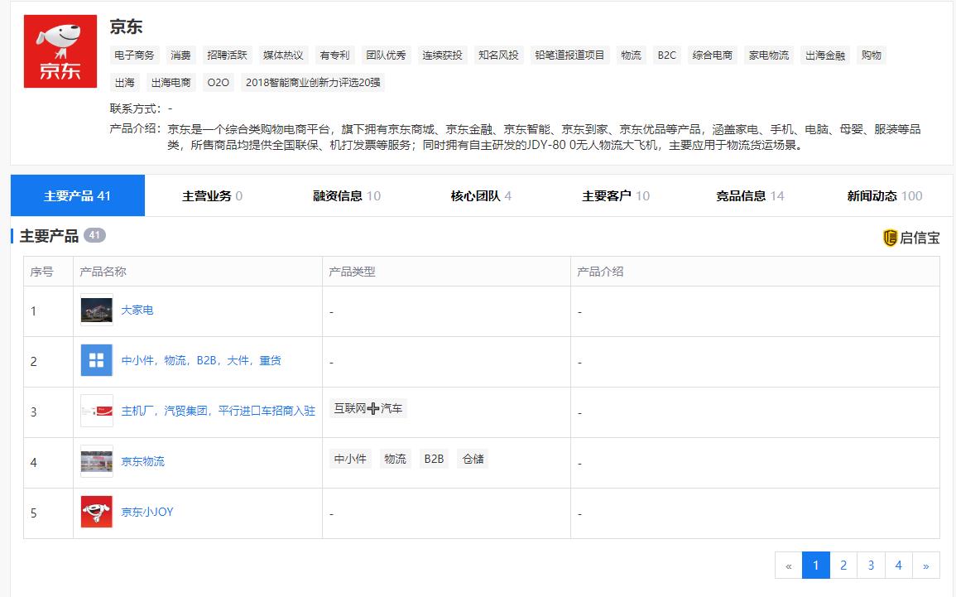
Task: Click the 京东物流 warehouse thumbnail
Action: (x=96, y=460)
